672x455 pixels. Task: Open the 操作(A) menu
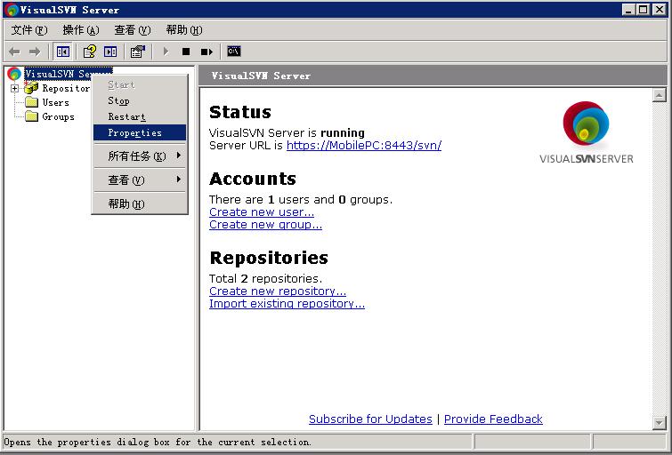[81, 30]
